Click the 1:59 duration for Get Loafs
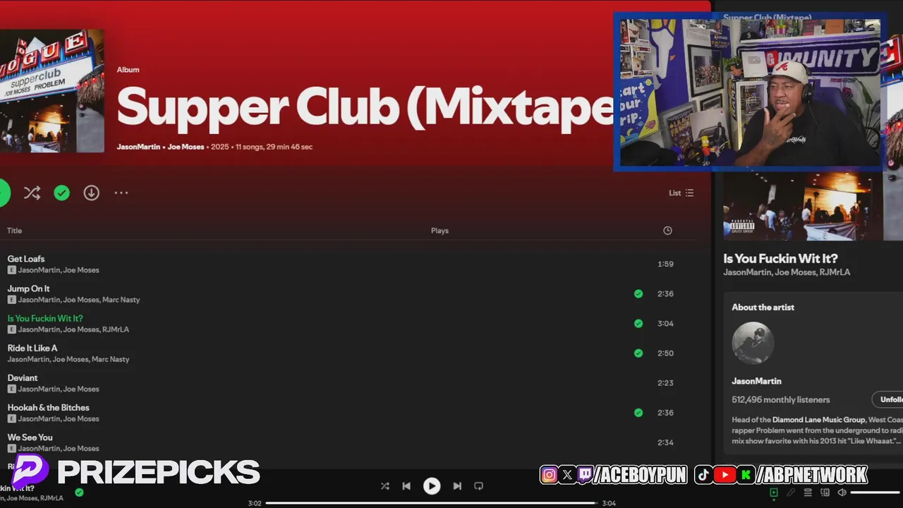The height and width of the screenshot is (508, 903). (x=665, y=264)
